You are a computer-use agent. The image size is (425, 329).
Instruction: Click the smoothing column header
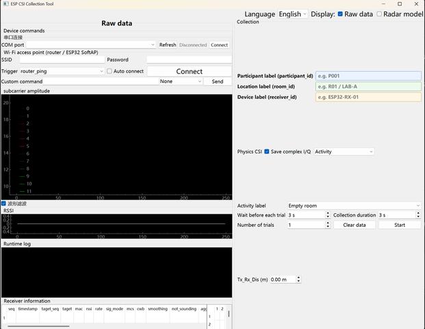click(157, 308)
